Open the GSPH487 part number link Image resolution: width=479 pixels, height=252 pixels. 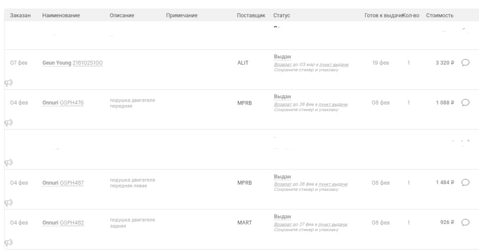click(72, 182)
